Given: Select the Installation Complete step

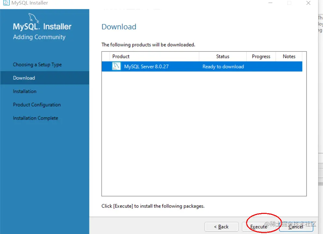Looking at the screenshot, I should 35,118.
